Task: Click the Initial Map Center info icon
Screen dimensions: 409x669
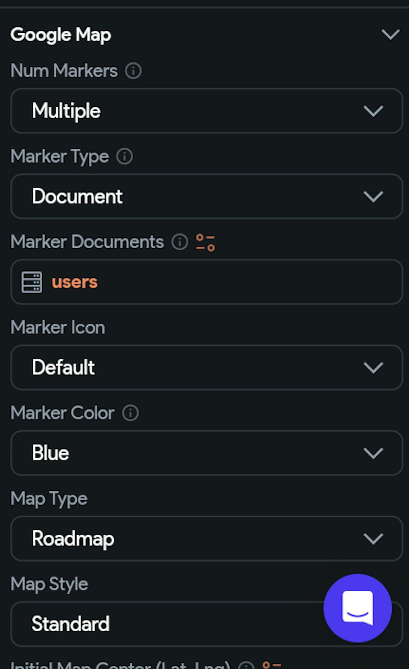Action: 246,665
